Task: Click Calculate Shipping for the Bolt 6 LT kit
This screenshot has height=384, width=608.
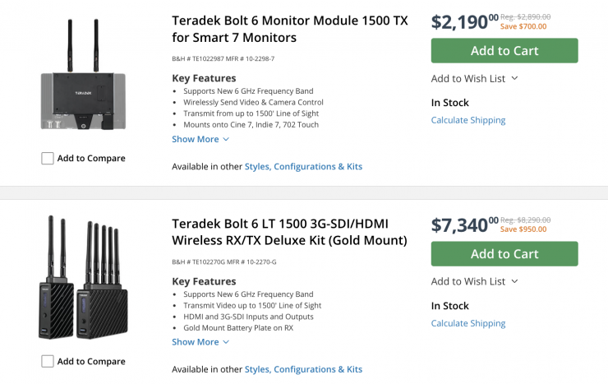Action: pos(468,323)
